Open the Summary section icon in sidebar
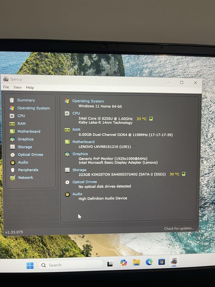The image size is (215, 287). 12,100
